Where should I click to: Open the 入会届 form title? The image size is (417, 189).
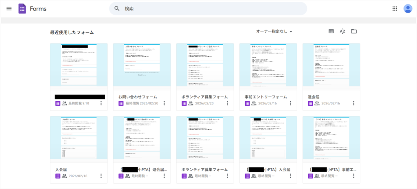[61, 169]
